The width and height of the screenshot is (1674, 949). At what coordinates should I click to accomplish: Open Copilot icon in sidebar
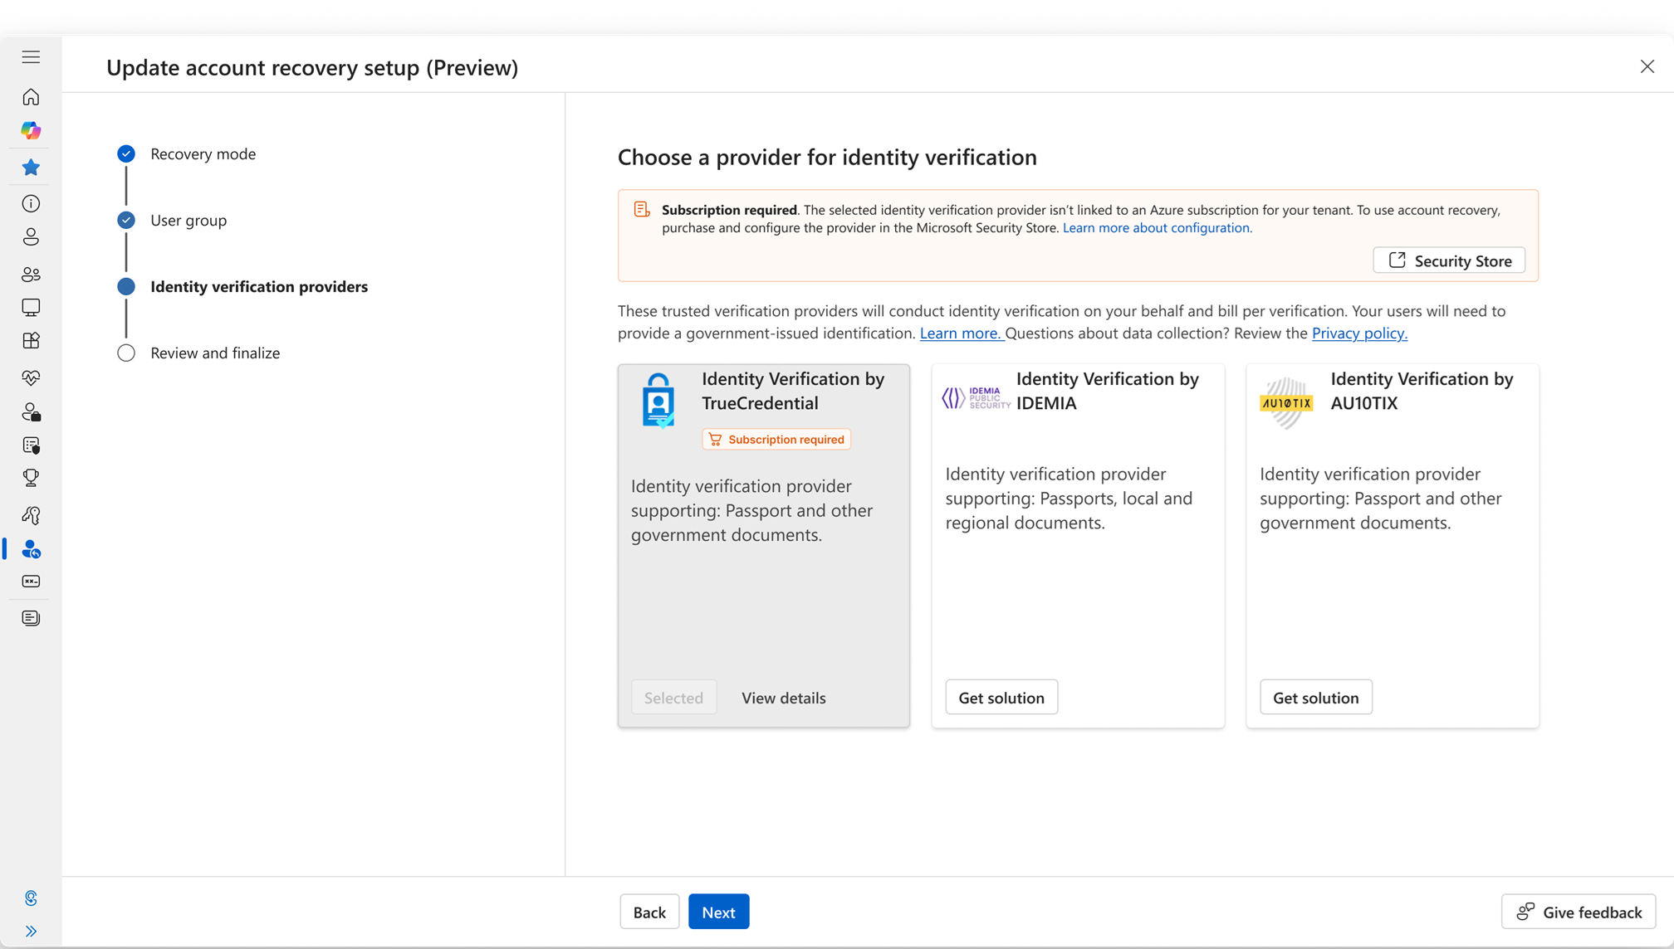coord(31,130)
